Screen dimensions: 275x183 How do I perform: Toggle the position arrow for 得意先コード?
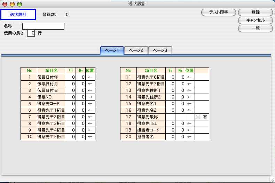tap(90, 104)
